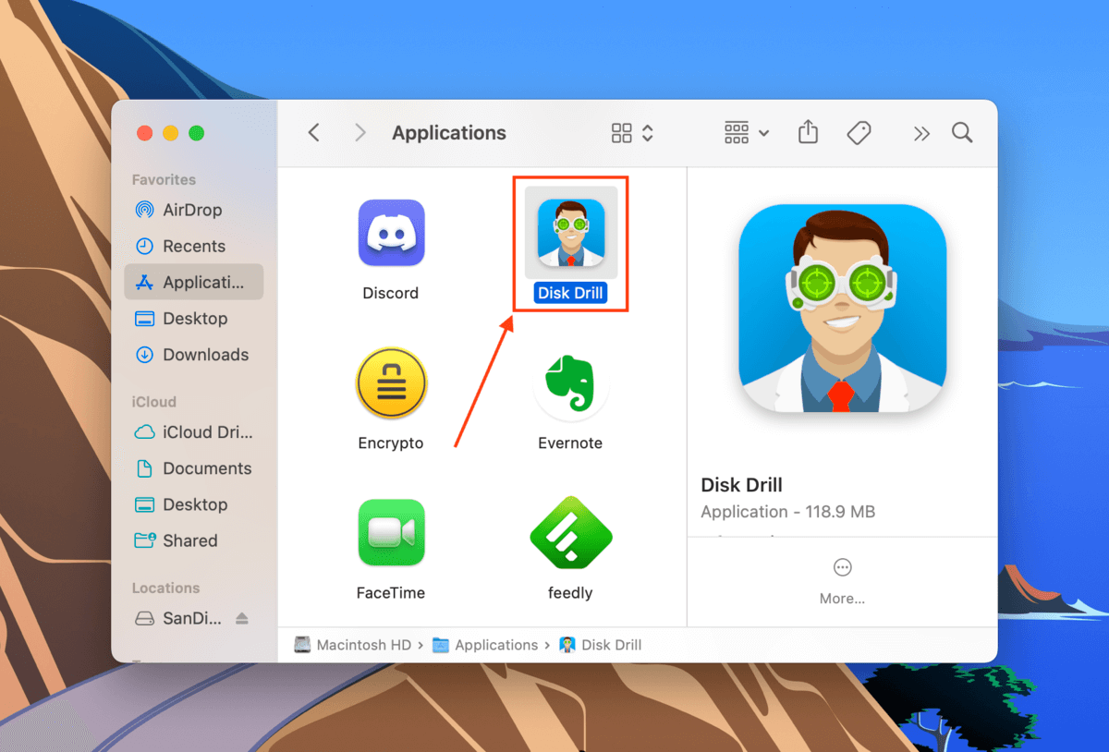Click the large Disk Drill preview image
Image resolution: width=1109 pixels, height=752 pixels.
[x=842, y=308]
